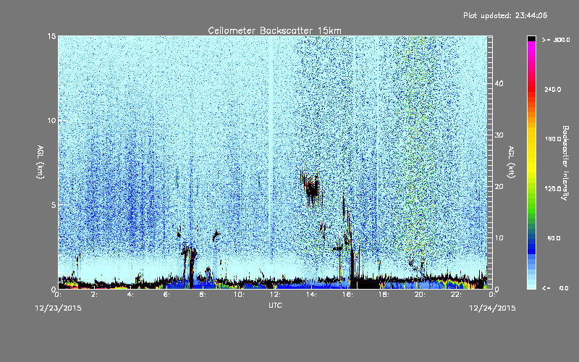Click the '2:' hour tick label
Image resolution: width=579 pixels, height=362 pixels.
[94, 295]
